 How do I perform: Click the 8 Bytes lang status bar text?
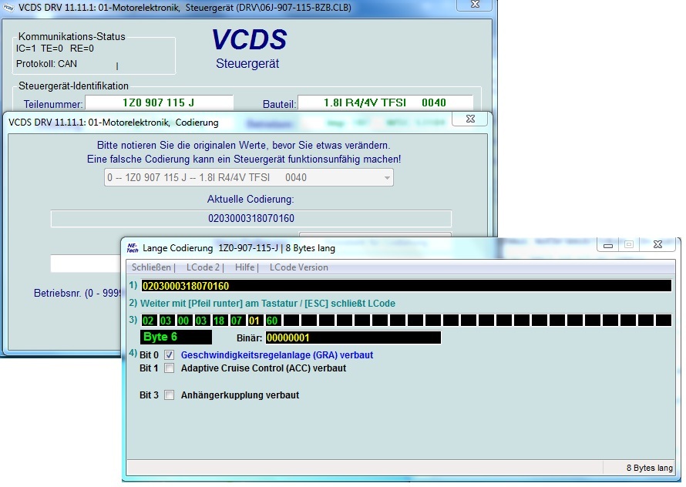click(x=649, y=469)
